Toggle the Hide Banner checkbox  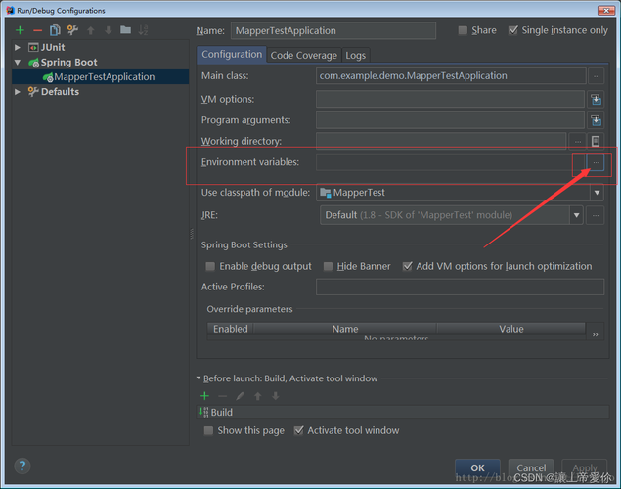pos(328,266)
